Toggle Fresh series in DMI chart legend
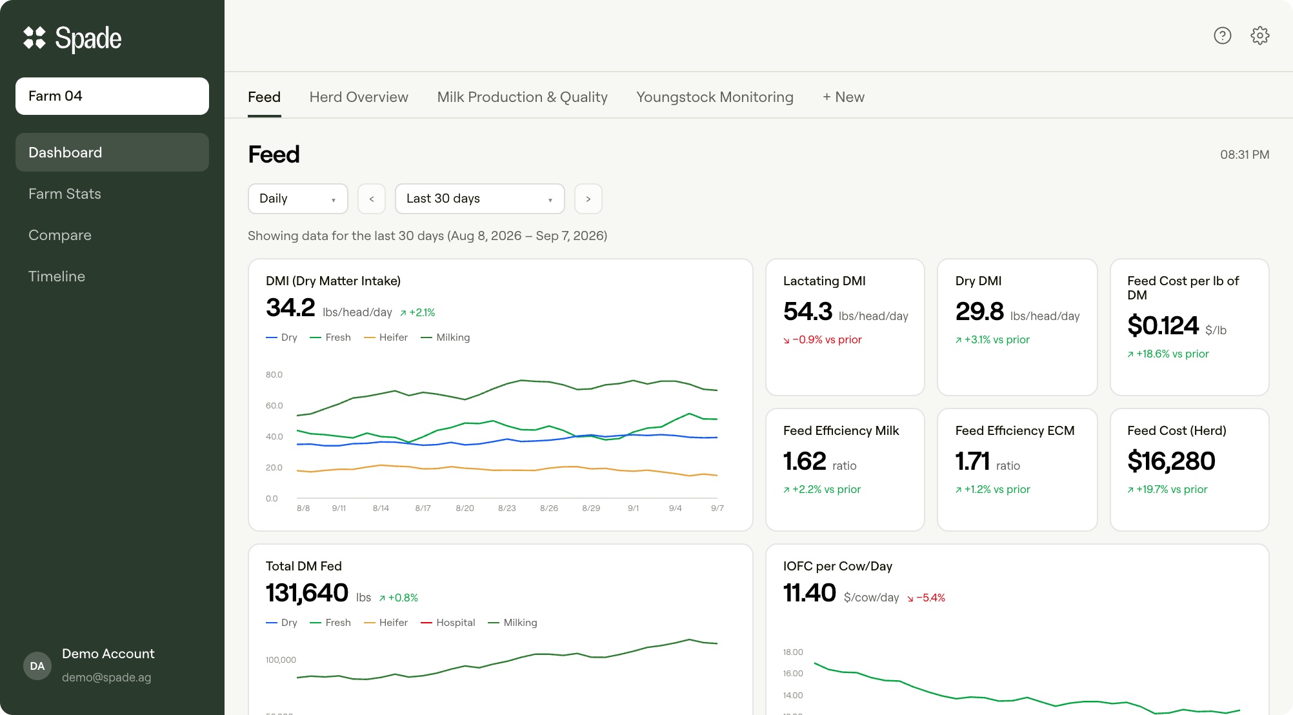This screenshot has height=715, width=1293. click(x=330, y=337)
